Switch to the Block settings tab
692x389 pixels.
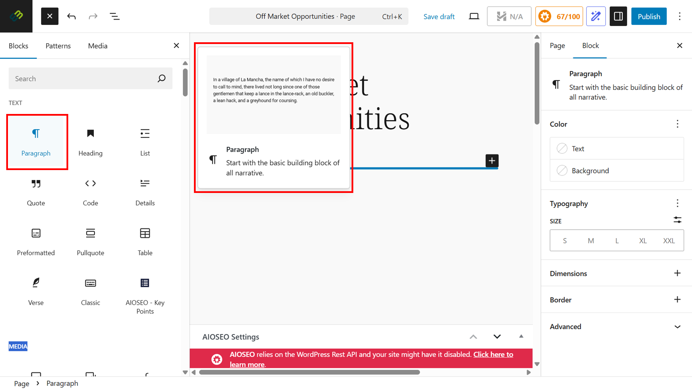(590, 45)
